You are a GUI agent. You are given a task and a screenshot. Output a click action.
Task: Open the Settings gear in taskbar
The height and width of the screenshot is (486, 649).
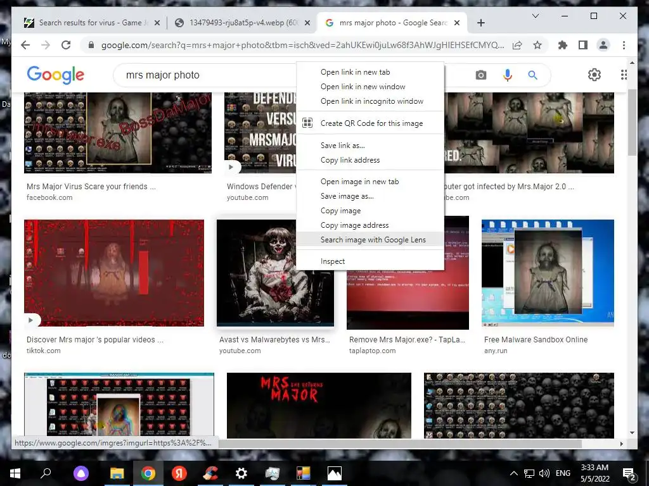[x=241, y=473]
